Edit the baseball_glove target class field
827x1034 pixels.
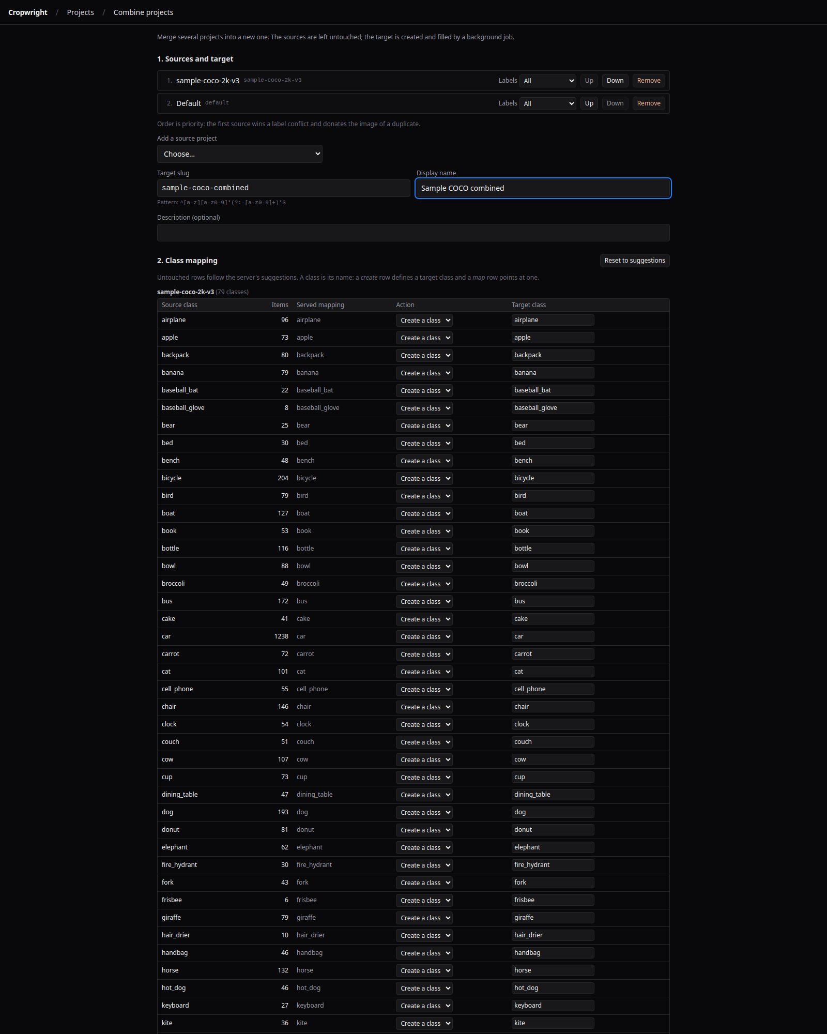click(553, 408)
